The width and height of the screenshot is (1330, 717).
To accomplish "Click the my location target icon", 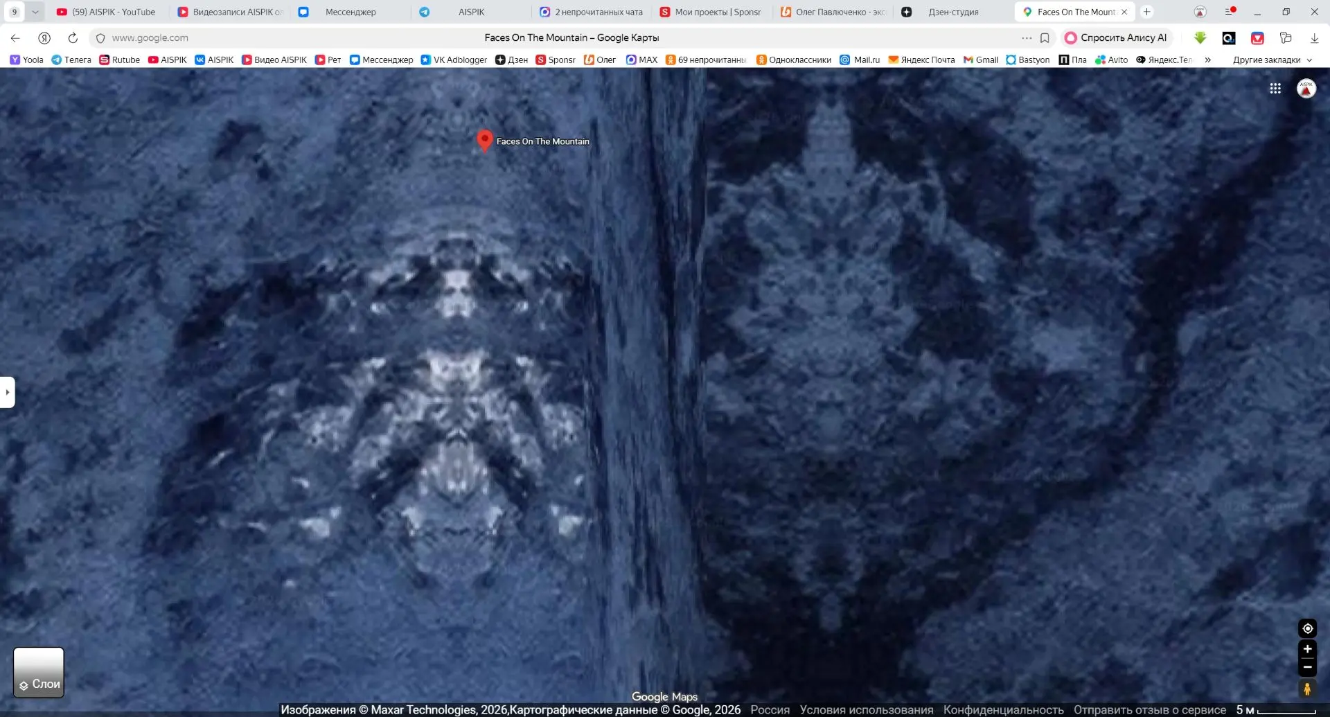I will pos(1307,628).
